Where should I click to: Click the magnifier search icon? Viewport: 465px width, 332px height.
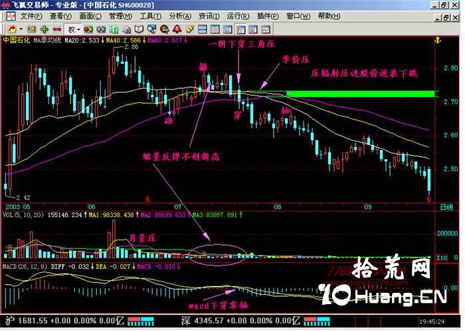pos(151,29)
